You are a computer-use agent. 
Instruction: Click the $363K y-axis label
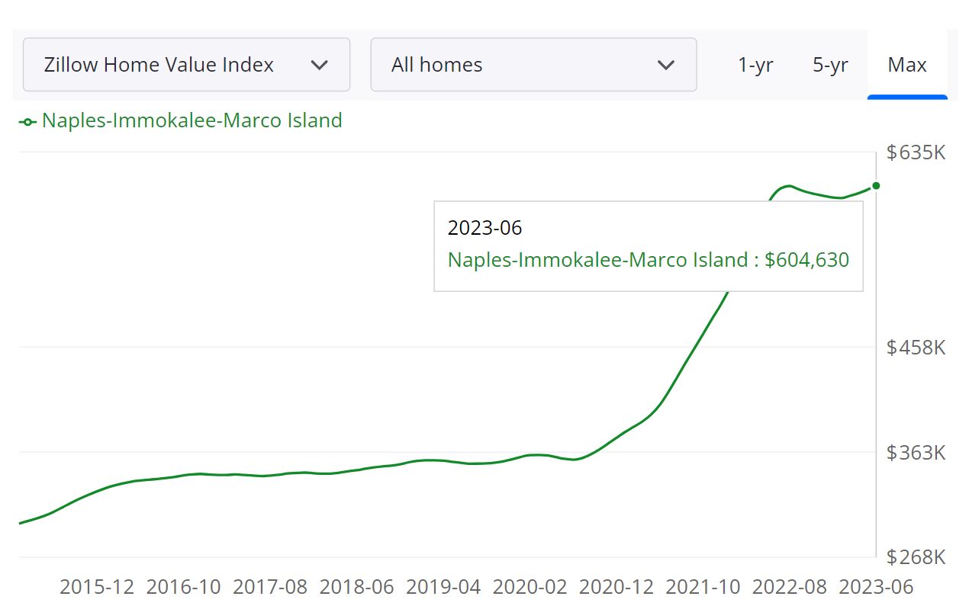pyautogui.click(x=916, y=453)
